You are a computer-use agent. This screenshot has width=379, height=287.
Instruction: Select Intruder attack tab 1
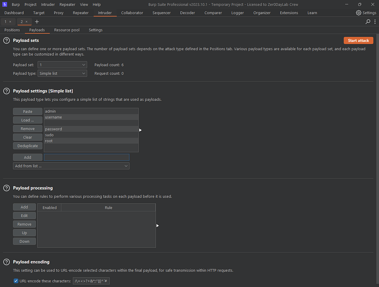click(x=5, y=22)
